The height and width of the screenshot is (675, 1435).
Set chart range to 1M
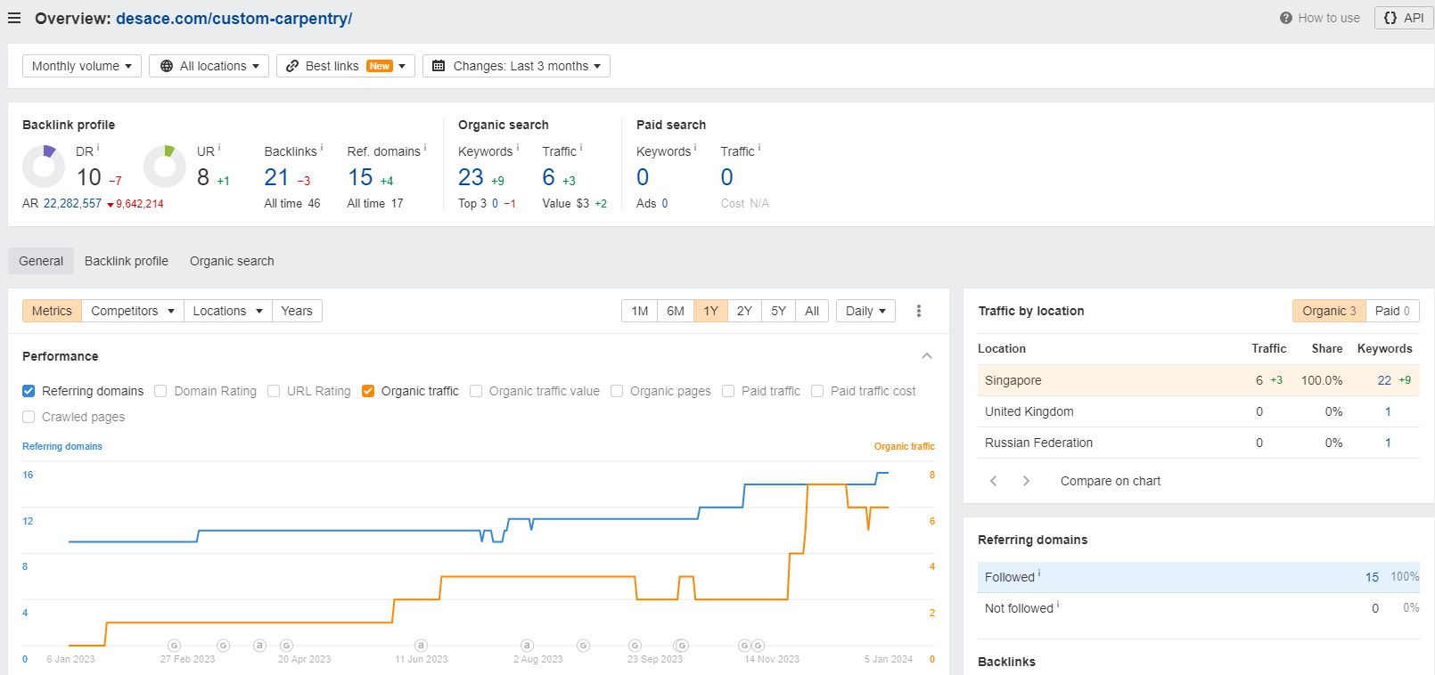[x=639, y=311]
